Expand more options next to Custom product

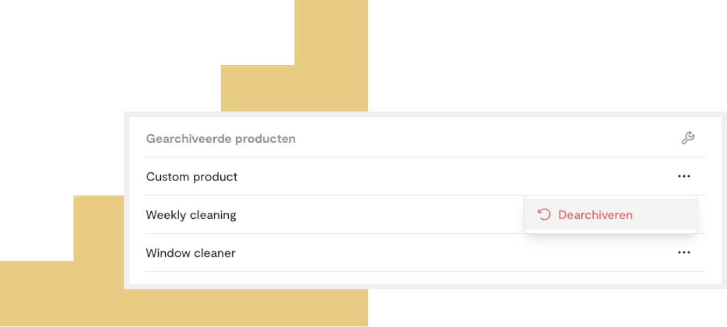point(684,176)
